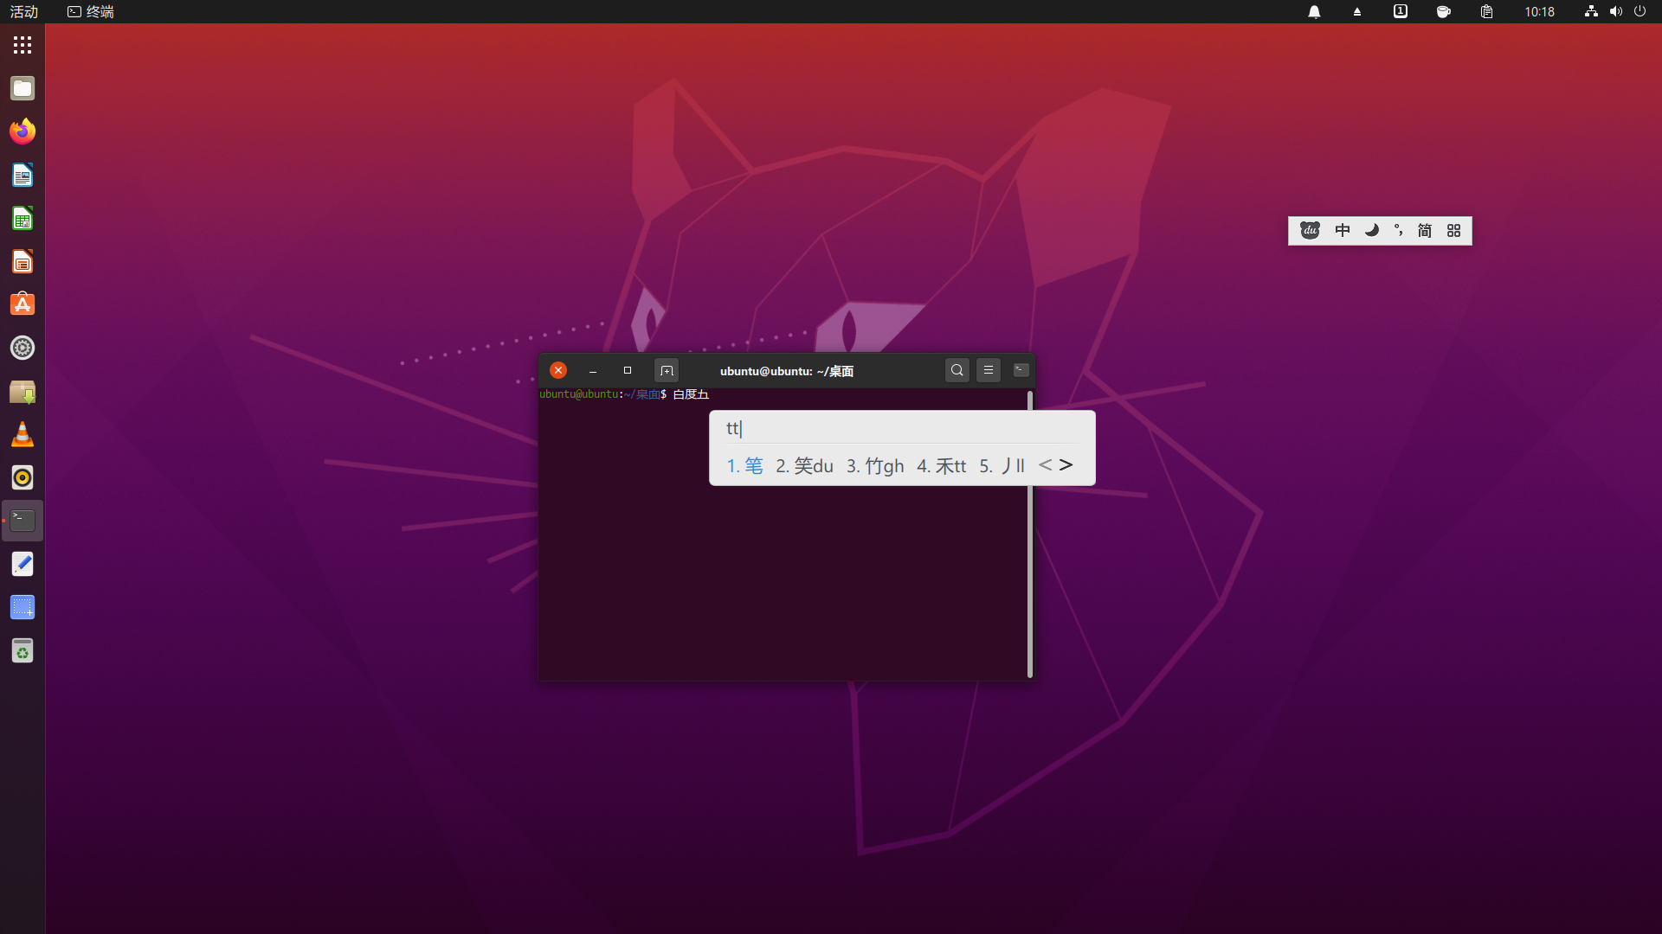Open LibreOffice Calc from the dock
This screenshot has height=934, width=1662.
(23, 218)
